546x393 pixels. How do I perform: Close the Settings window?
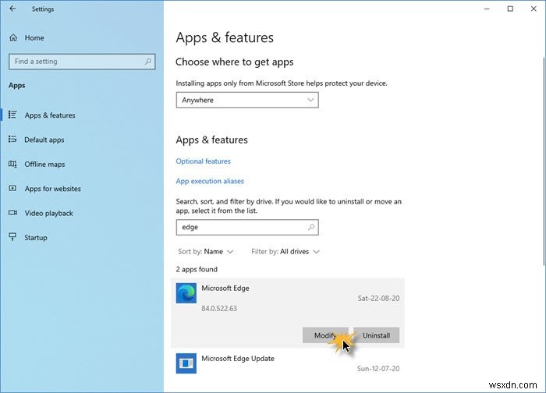(x=534, y=9)
